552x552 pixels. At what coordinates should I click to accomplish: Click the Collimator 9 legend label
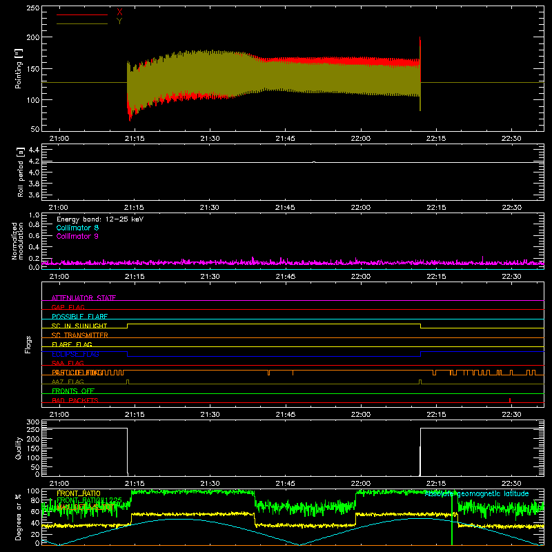(x=77, y=236)
